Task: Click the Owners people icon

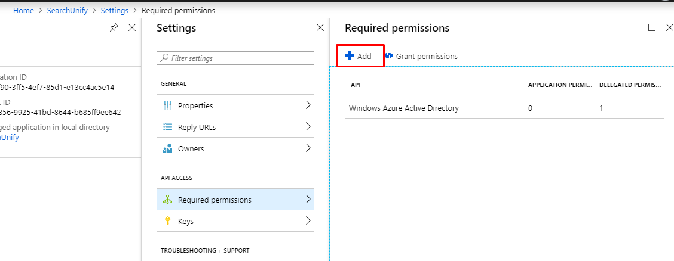Action: coord(167,148)
